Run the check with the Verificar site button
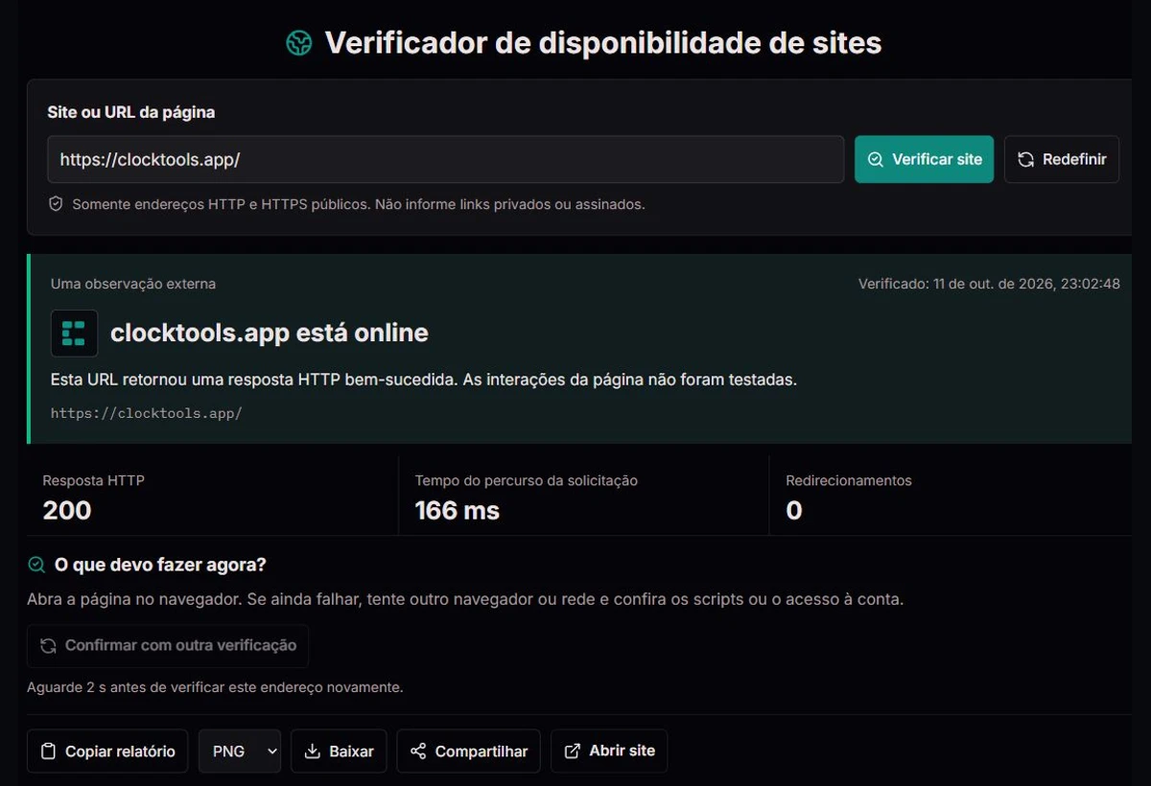 pos(924,159)
